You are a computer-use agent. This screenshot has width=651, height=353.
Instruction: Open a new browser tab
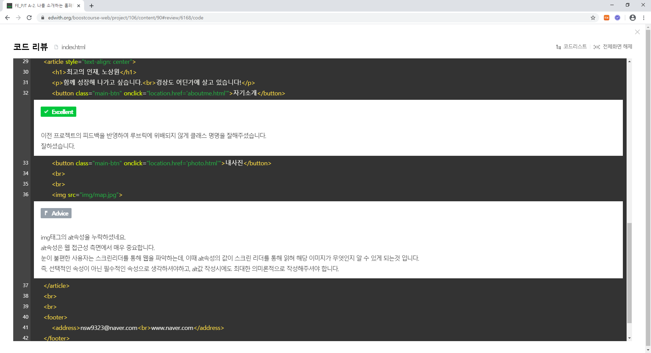point(92,6)
